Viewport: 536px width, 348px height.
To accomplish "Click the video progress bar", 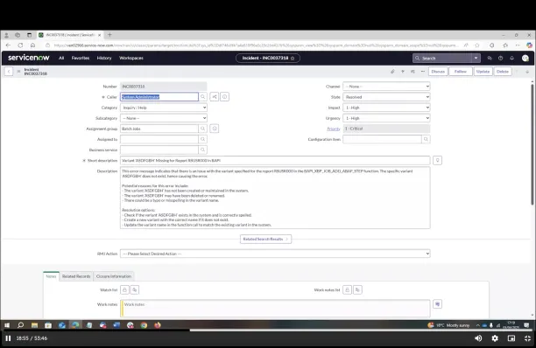I will coord(268,330).
